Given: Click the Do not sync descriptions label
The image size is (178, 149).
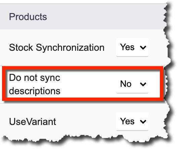Looking at the screenshot, I should (35, 84).
